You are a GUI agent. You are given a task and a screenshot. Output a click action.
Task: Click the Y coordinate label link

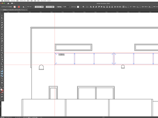click(x=138, y=7)
